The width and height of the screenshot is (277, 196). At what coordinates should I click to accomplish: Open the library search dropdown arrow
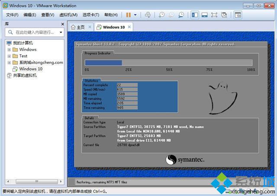click(61, 33)
